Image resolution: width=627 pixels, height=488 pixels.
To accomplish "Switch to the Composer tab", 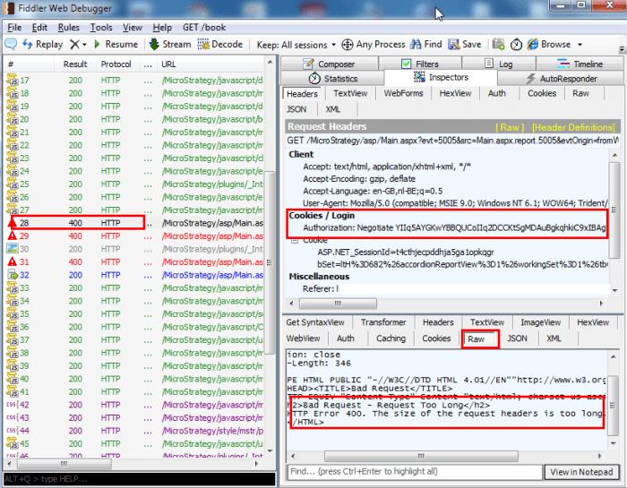I will [x=329, y=64].
